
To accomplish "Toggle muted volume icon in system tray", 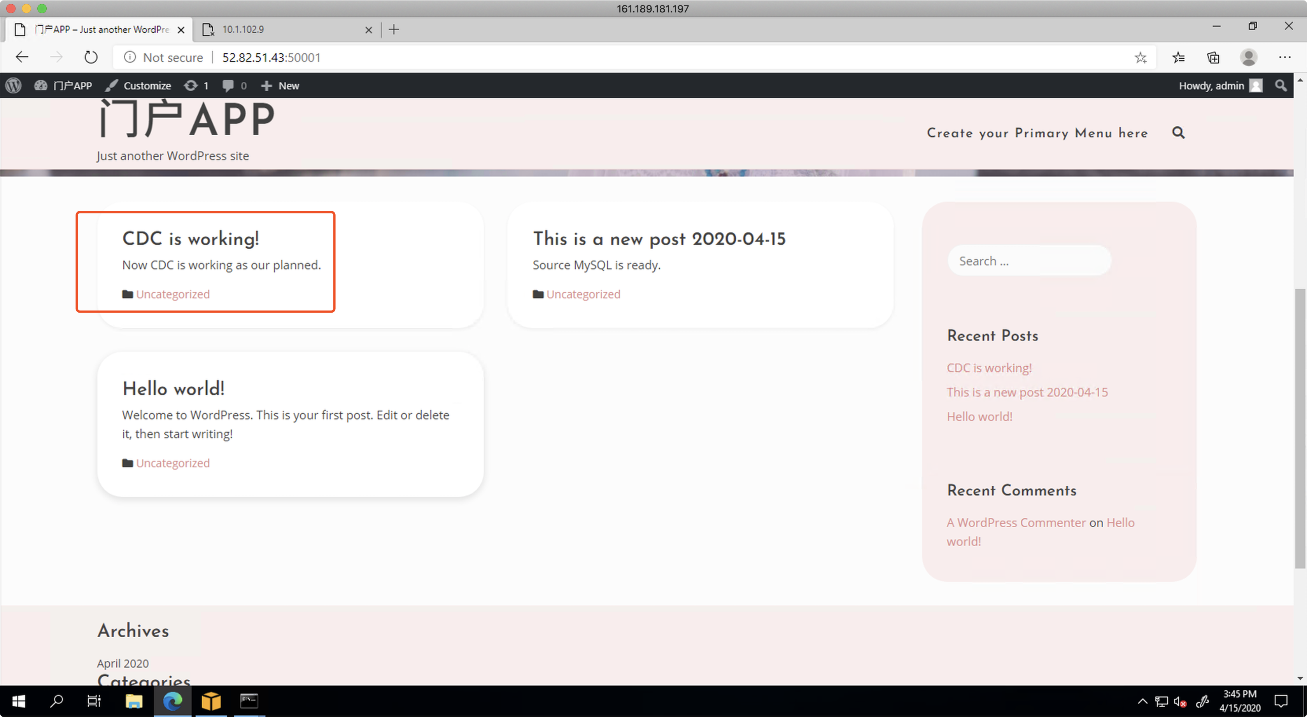I will (x=1179, y=702).
